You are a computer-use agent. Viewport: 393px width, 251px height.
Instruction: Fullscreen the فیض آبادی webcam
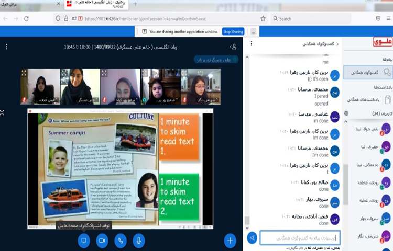(24, 73)
